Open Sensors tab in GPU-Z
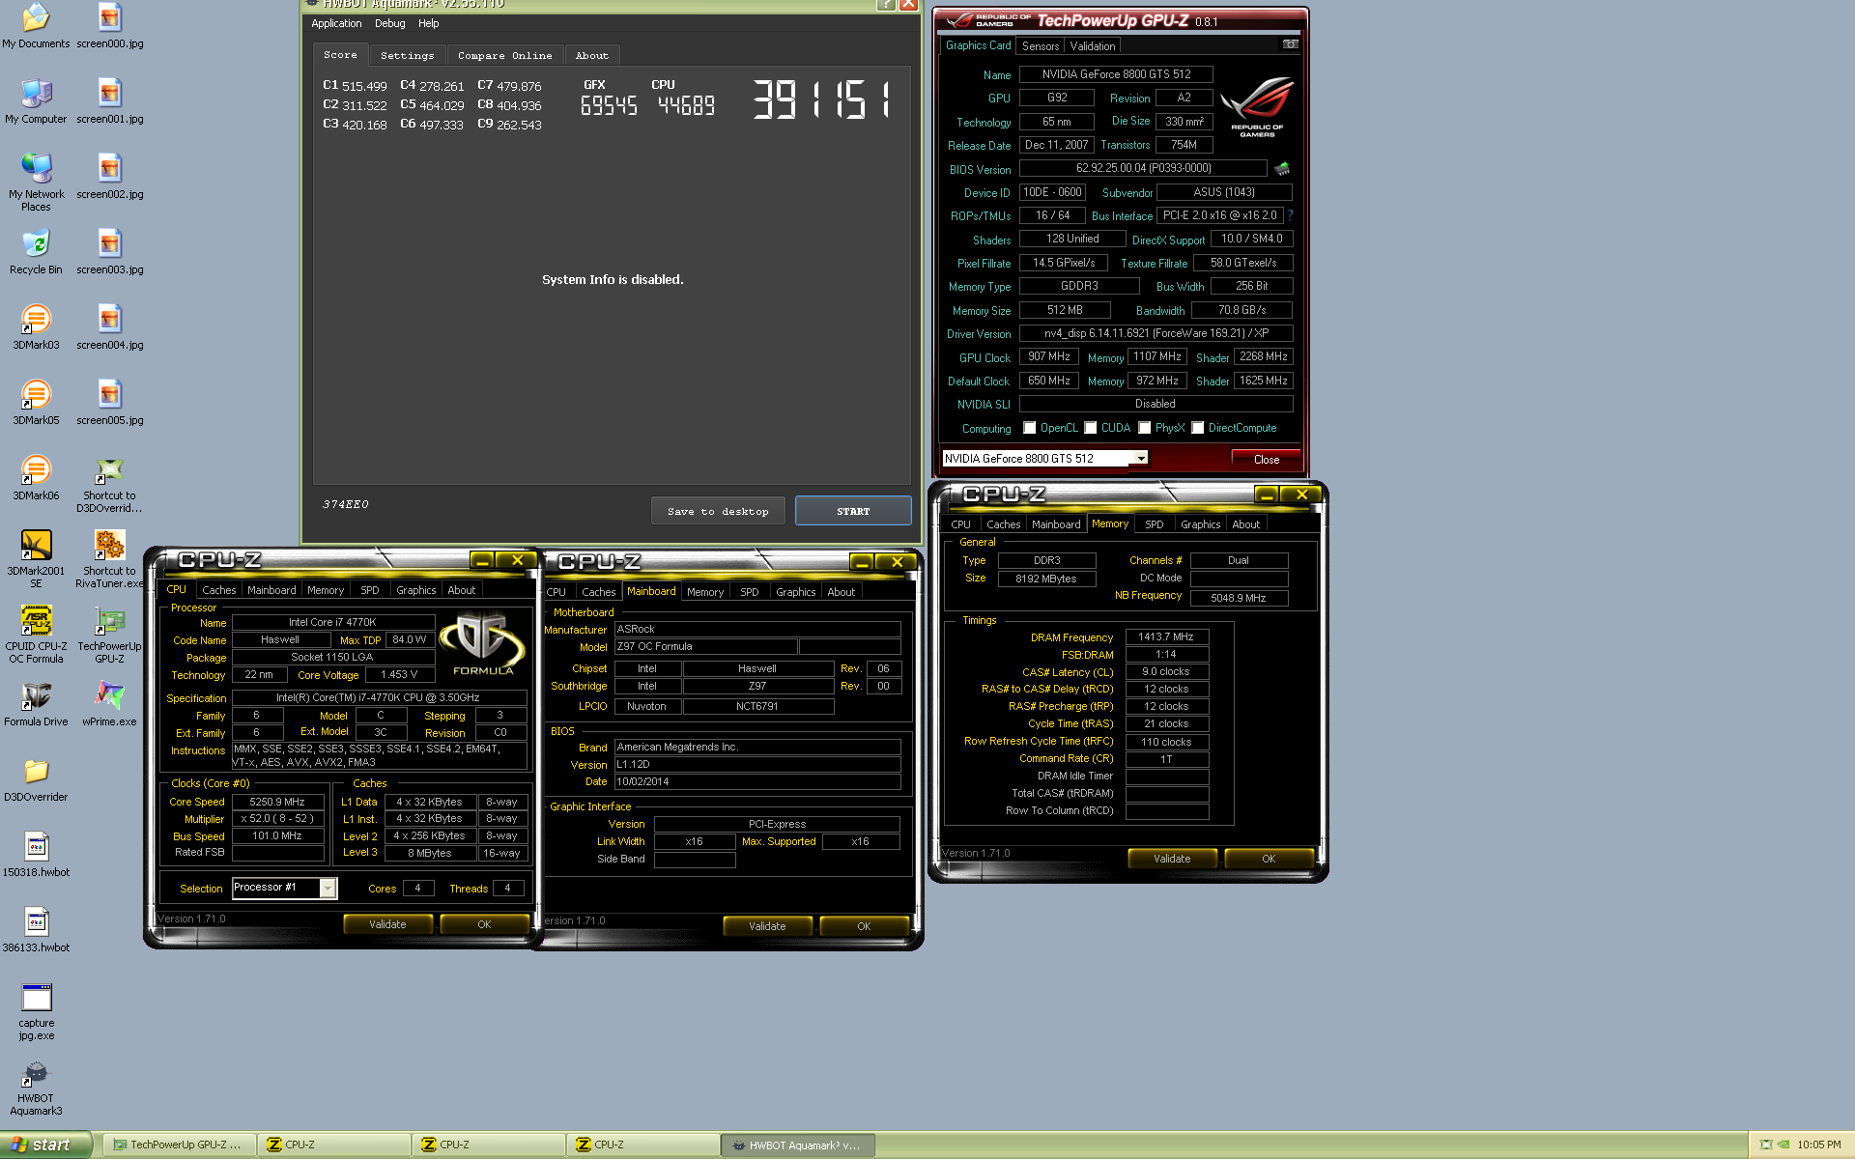The height and width of the screenshot is (1159, 1855). (1041, 45)
